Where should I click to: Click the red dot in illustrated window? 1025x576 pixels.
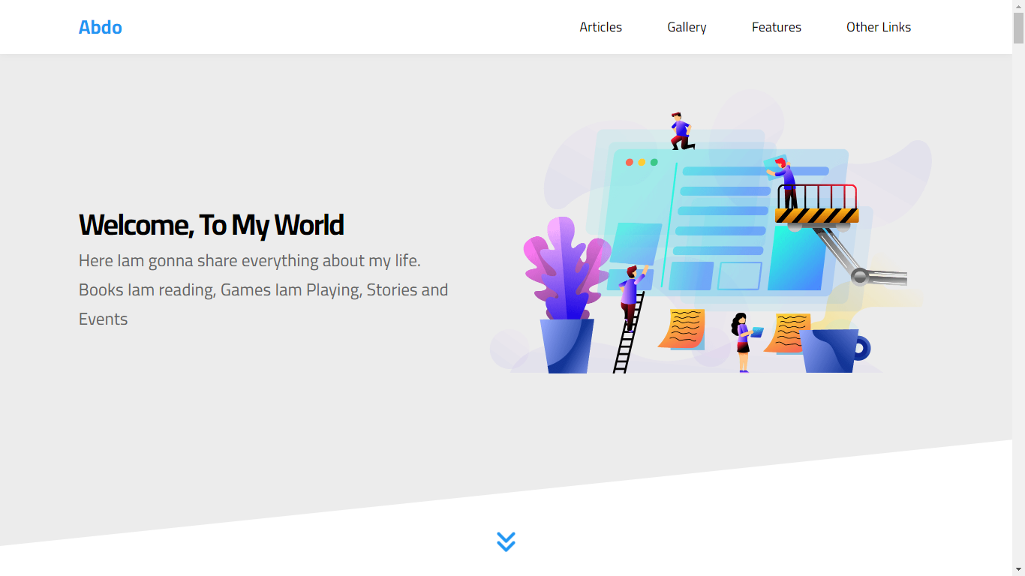630,163
